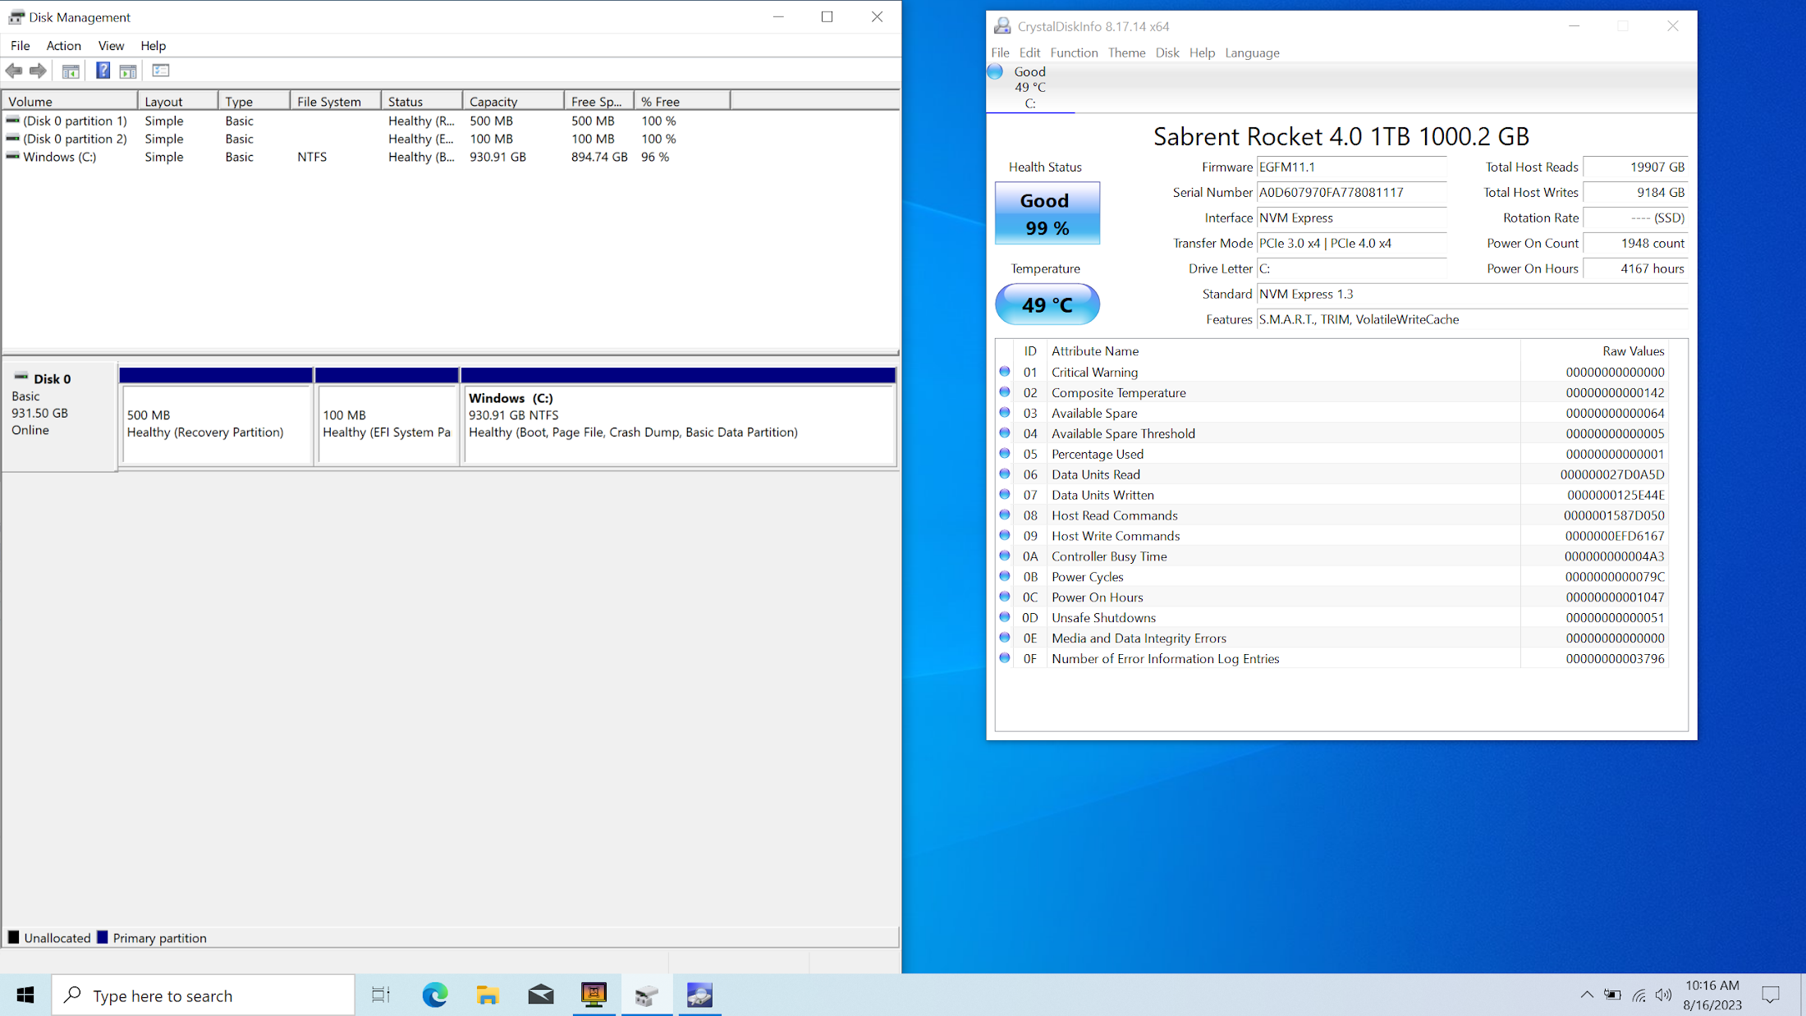
Task: Select the Good status orb for drive C:
Action: click(x=995, y=72)
